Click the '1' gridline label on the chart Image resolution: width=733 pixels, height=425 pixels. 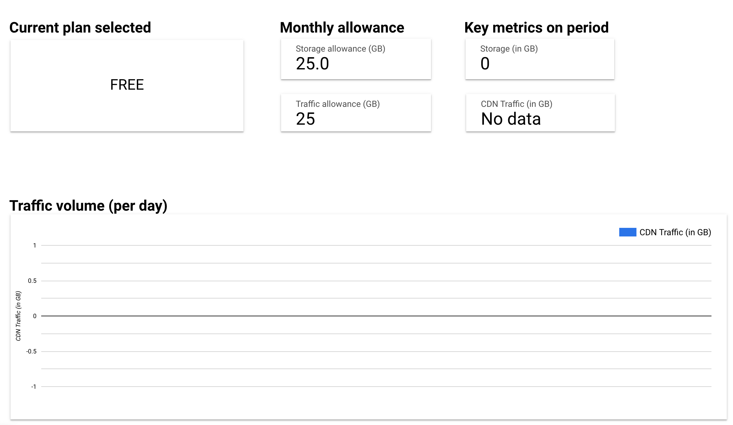tap(35, 245)
